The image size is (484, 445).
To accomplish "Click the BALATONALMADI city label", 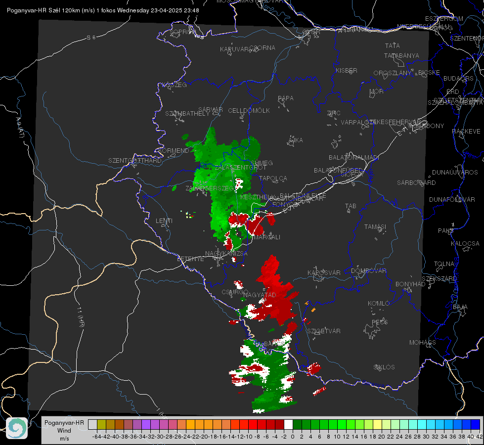I will (x=354, y=158).
